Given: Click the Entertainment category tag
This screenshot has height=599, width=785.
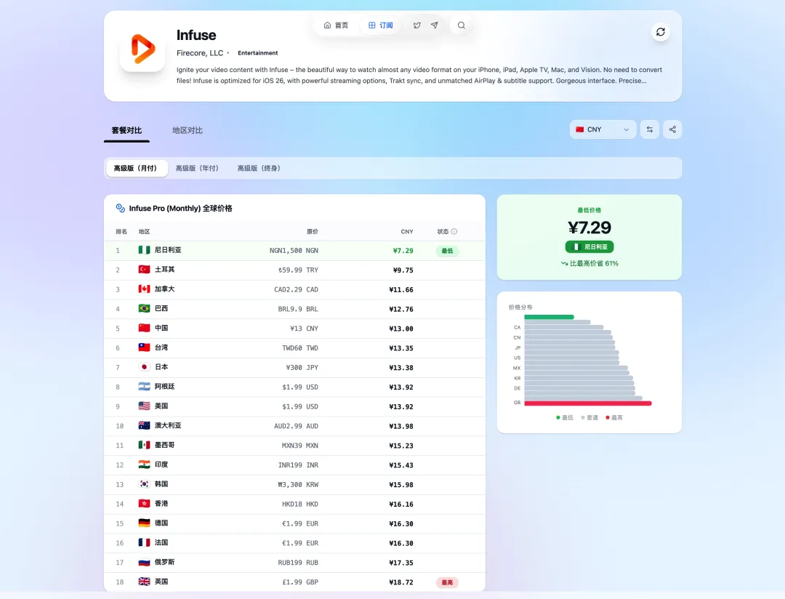Looking at the screenshot, I should [x=258, y=53].
